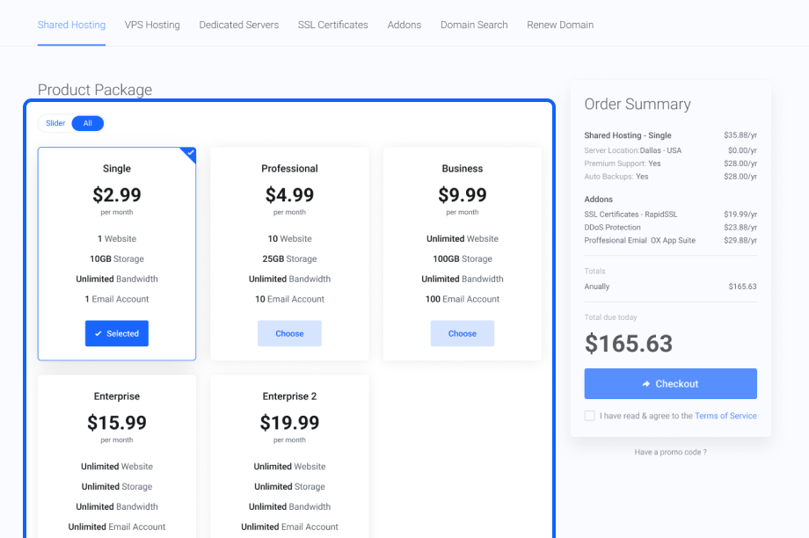The image size is (809, 538).
Task: Click the $4.99 price
Action: click(289, 195)
